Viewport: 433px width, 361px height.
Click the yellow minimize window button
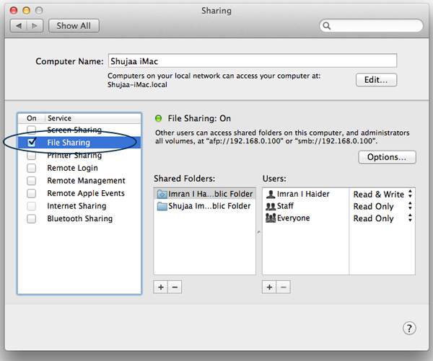[x=27, y=11]
